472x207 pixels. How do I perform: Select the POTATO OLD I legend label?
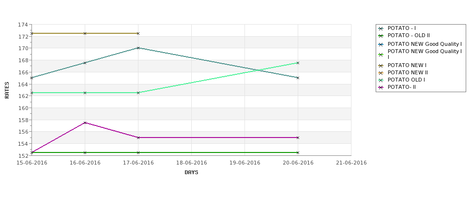click(406, 80)
